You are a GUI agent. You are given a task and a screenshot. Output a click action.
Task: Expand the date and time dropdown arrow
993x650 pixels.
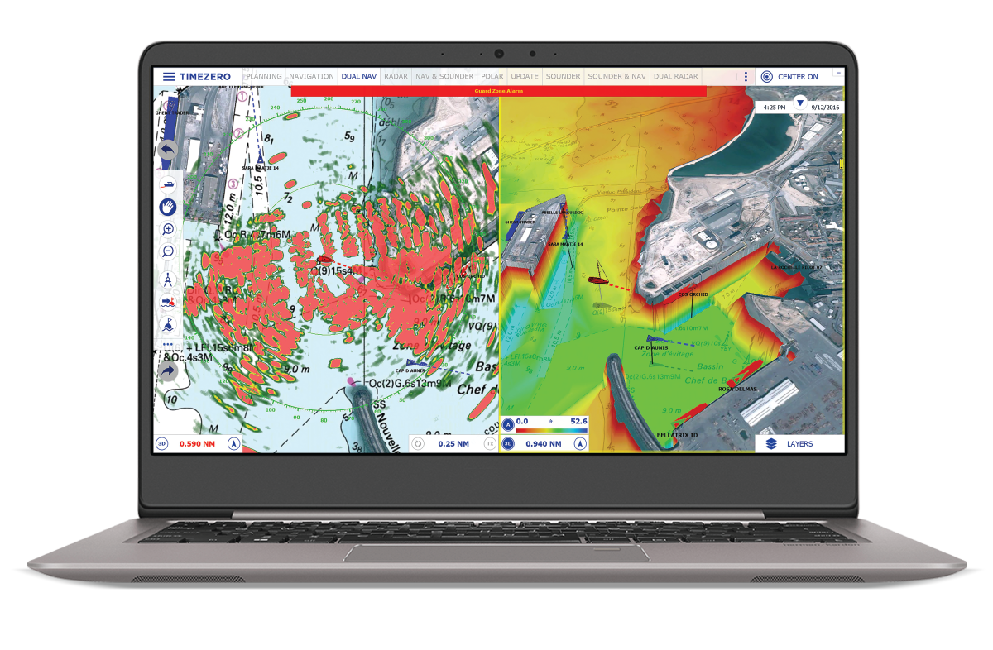[799, 103]
